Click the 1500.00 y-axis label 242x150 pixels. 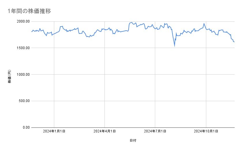22,48
